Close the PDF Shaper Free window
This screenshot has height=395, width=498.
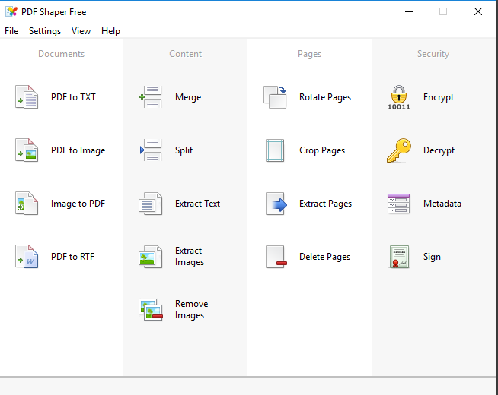pos(478,11)
